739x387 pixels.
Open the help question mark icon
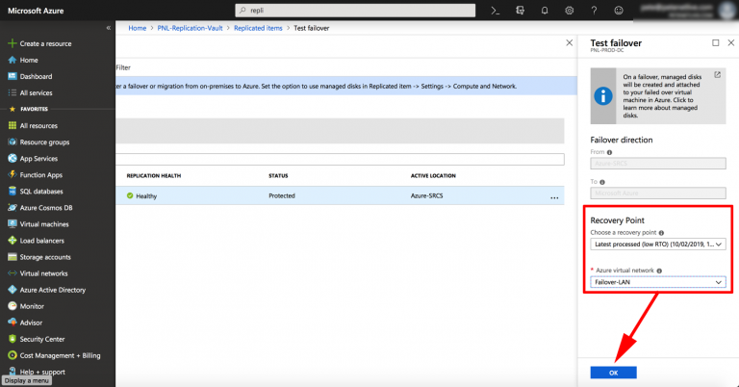[x=594, y=11]
